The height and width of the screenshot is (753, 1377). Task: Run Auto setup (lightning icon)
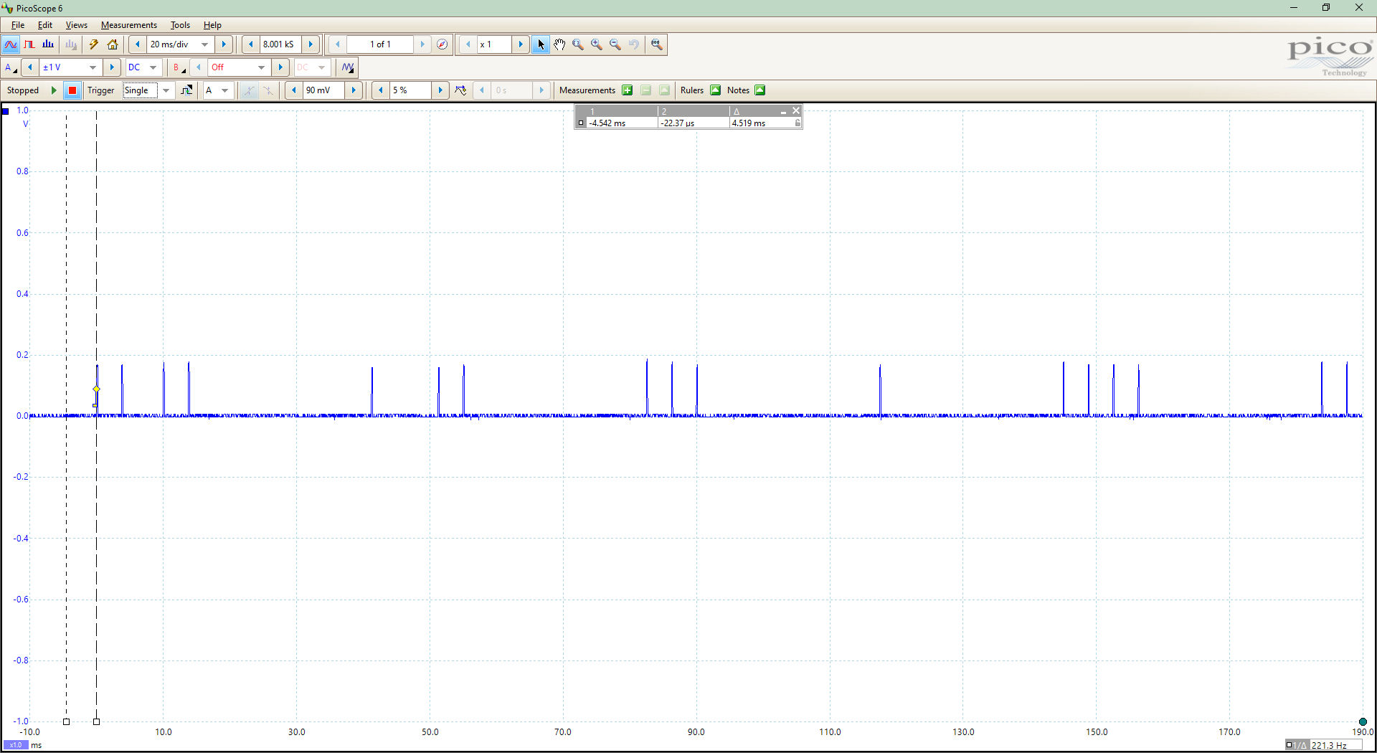click(93, 44)
